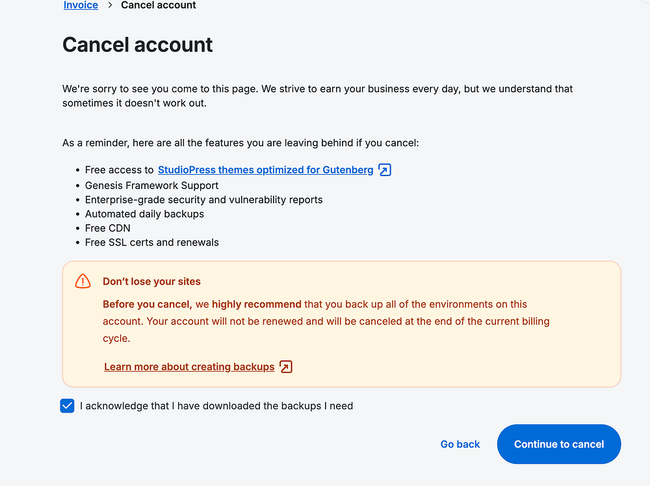Screen dimensions: 650x486
Task: Click the Cancel account page heading
Action: click(x=138, y=45)
